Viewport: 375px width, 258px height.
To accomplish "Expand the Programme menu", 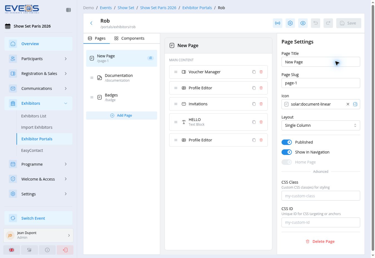I will tap(38, 164).
